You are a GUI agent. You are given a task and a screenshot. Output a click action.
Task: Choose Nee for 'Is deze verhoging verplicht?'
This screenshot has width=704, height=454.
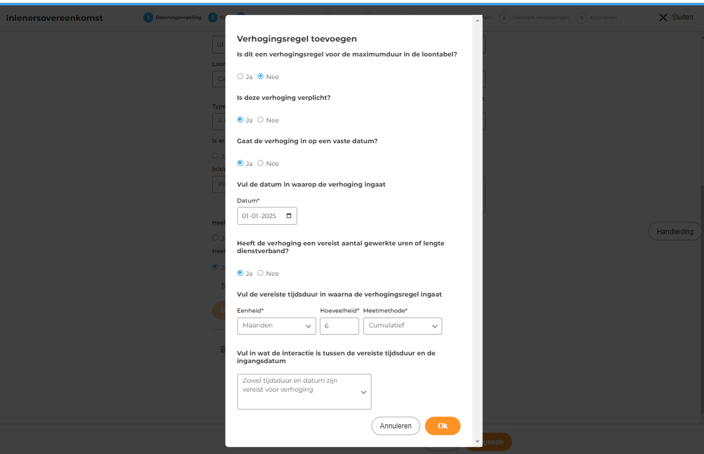pyautogui.click(x=260, y=120)
